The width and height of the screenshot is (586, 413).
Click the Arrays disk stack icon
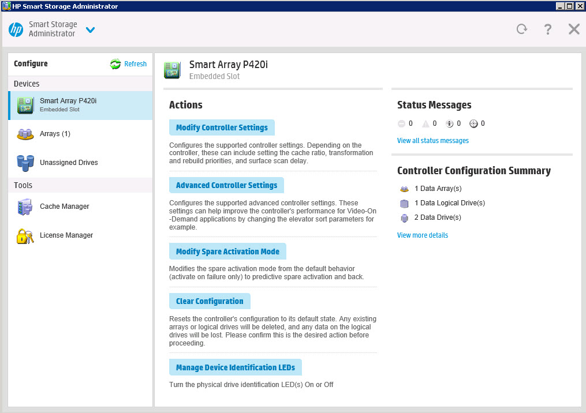(x=25, y=134)
